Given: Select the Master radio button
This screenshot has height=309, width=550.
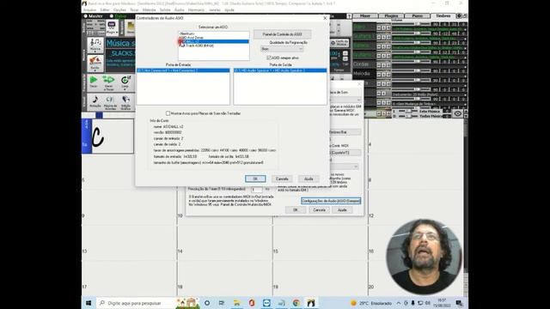Looking at the screenshot, I should 85,16.
